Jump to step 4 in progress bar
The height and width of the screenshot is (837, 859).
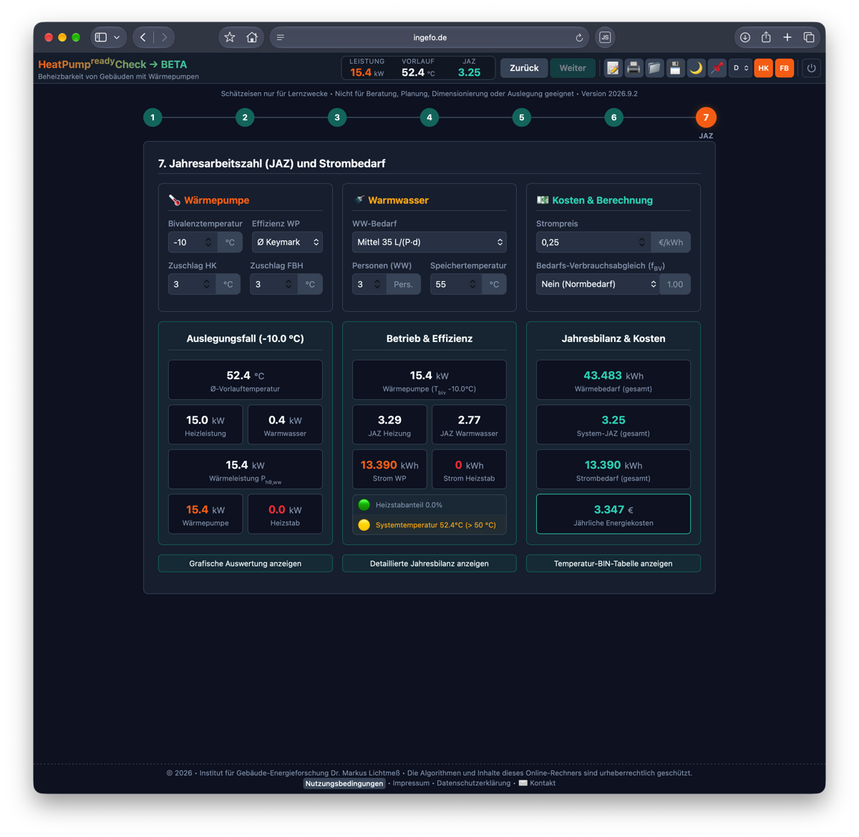tap(429, 117)
